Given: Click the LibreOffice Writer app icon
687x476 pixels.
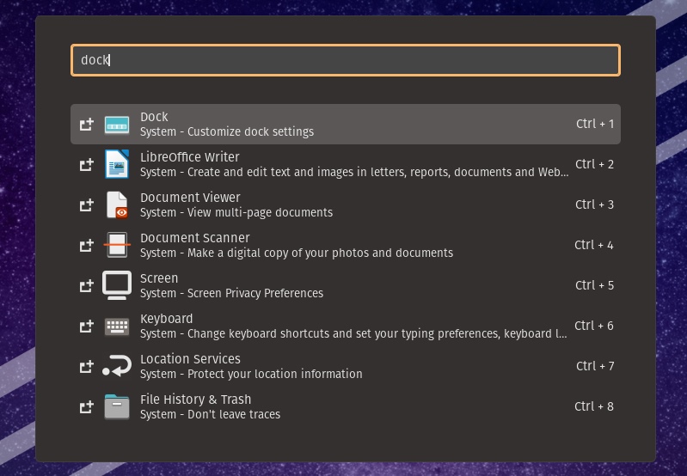Looking at the screenshot, I should (117, 164).
